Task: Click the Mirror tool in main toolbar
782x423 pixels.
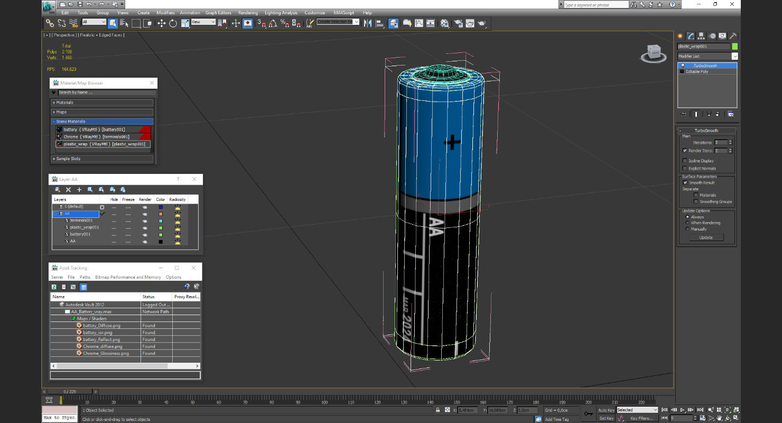Action: point(368,23)
